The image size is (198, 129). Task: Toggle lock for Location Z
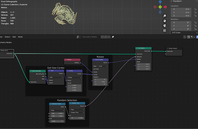(x=195, y=16)
